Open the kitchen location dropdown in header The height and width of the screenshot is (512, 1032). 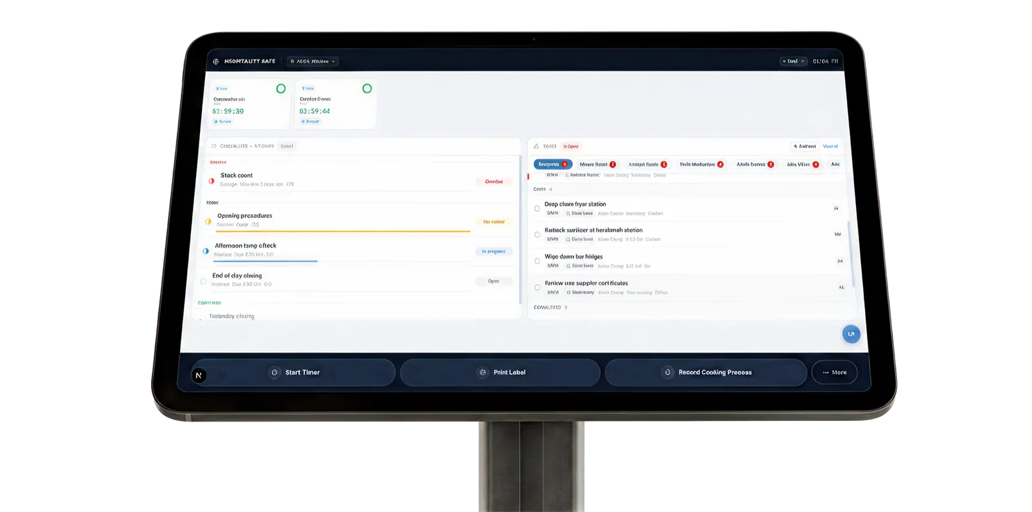(313, 61)
